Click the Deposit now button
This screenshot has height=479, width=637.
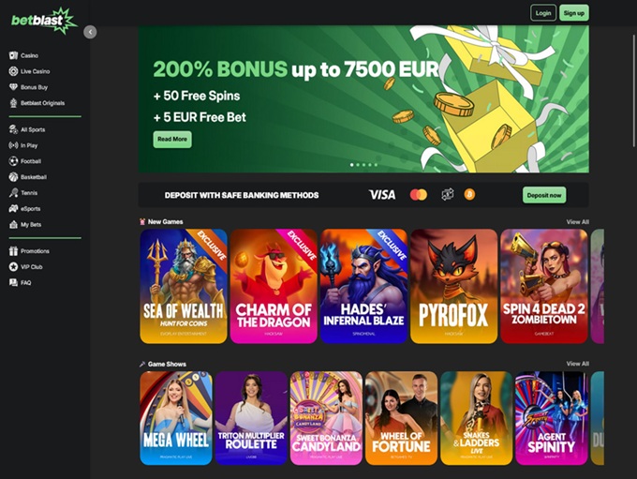tap(544, 195)
